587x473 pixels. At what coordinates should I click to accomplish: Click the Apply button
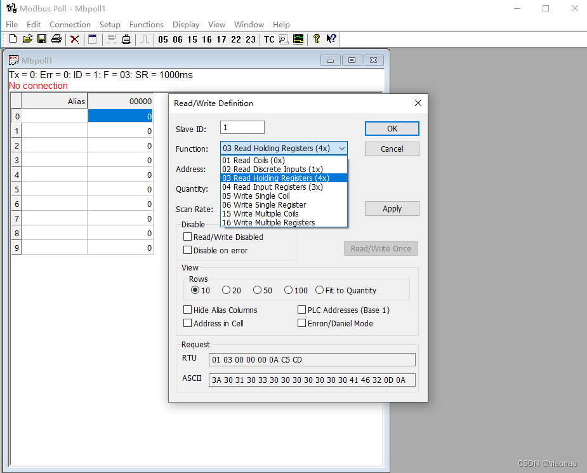coord(392,209)
